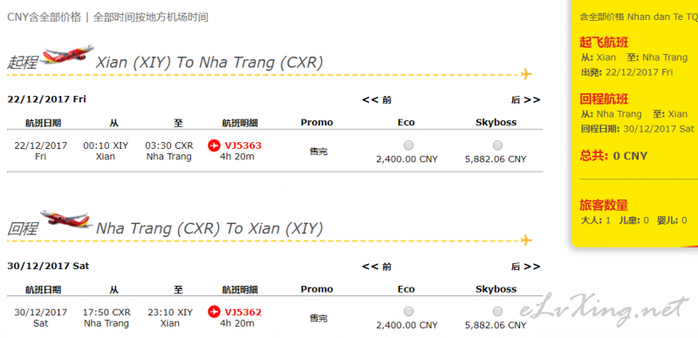
Task: Select Skyboss fare for flight VJ5363
Action: (x=497, y=145)
